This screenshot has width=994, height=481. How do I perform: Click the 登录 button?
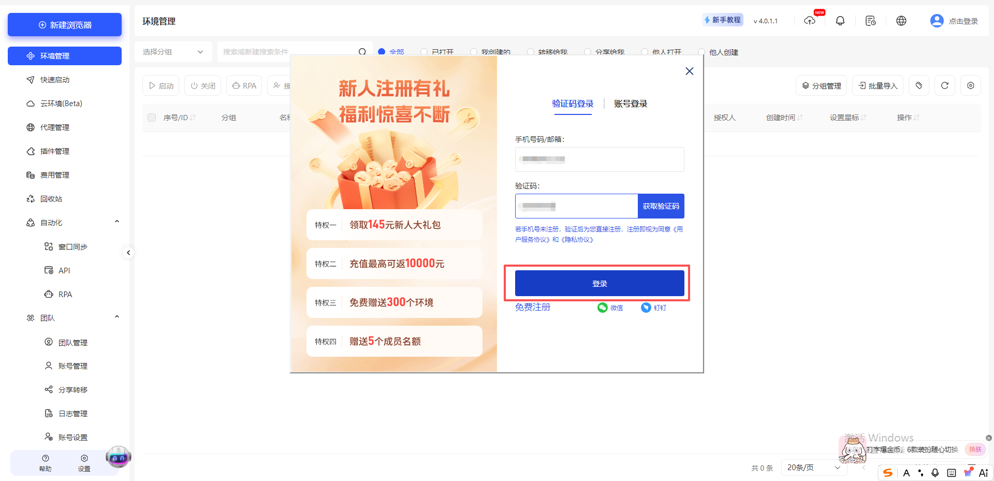pos(599,283)
